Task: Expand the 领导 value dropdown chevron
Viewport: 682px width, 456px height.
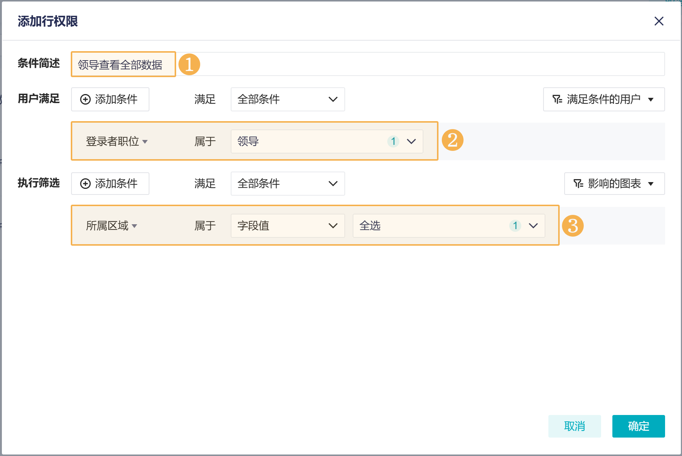Action: (411, 141)
